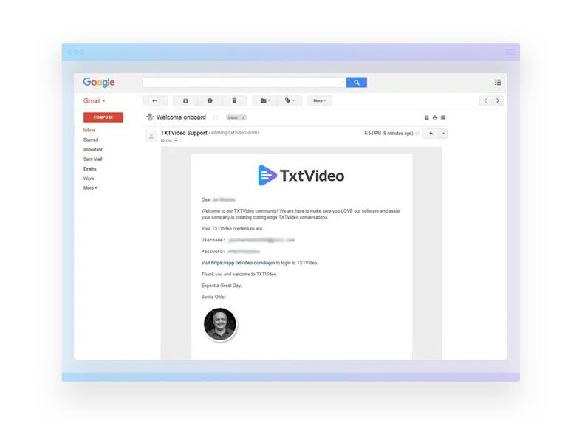
Task: Open the browser frame hamburger menu
Action: (511, 52)
